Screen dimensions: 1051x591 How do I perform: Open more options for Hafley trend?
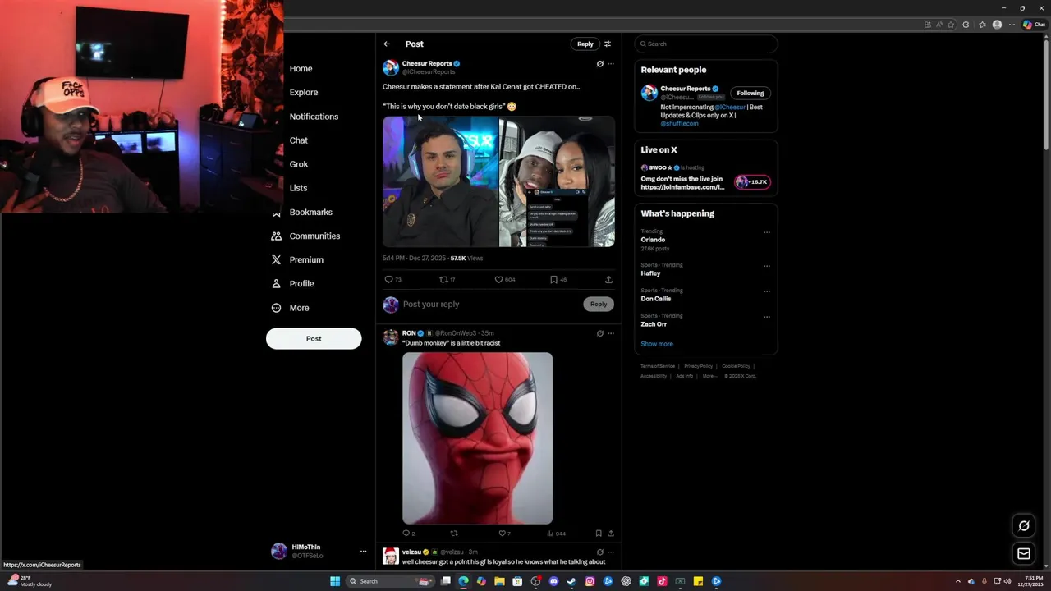767,266
